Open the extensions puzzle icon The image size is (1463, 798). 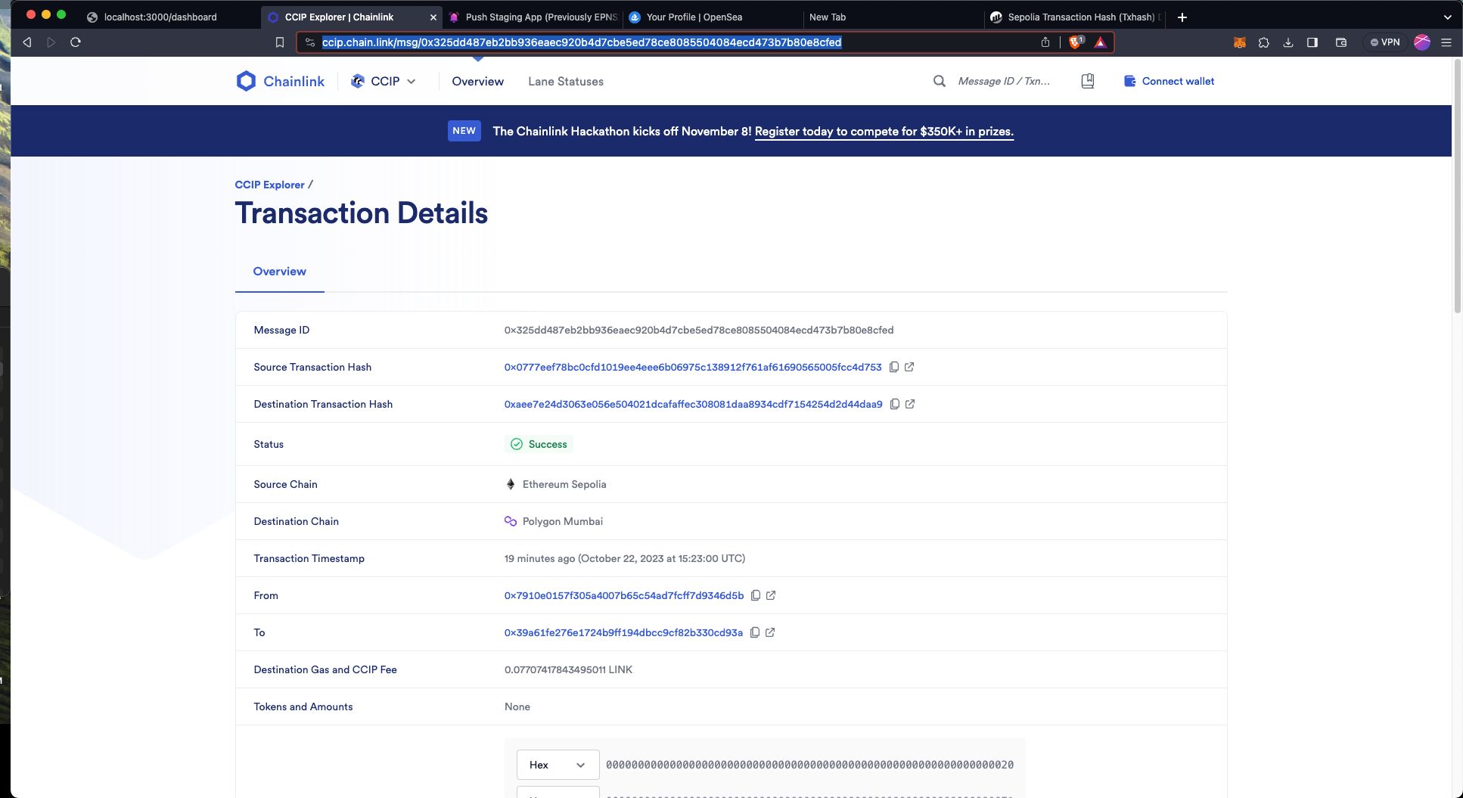1264,42
